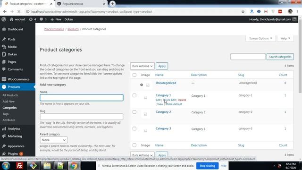Viewport: 302px width, 170px height.
Task: Sort by Slug column header
Action: click(241, 75)
